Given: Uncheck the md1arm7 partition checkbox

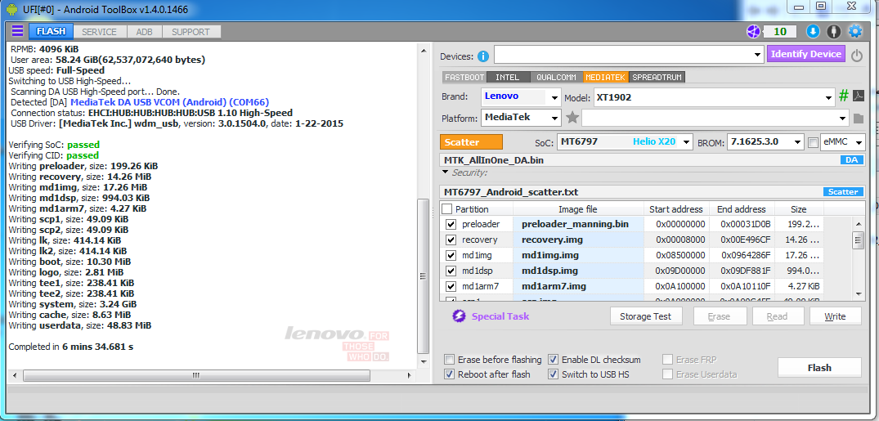Looking at the screenshot, I should [x=451, y=286].
